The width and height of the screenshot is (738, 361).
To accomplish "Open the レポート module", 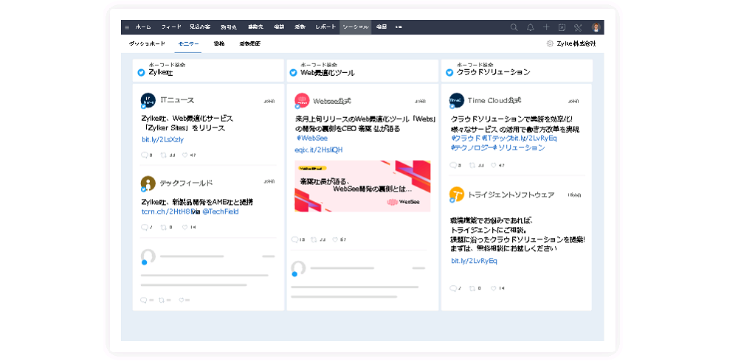I will click(x=325, y=27).
